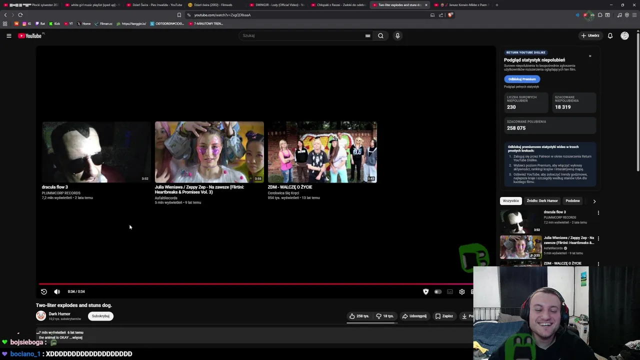This screenshot has width=640, height=360.
Task: Bookmark this page from the address bar
Action: [179, 15]
